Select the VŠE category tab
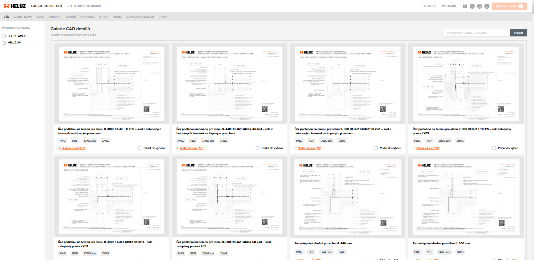 pos(6,17)
